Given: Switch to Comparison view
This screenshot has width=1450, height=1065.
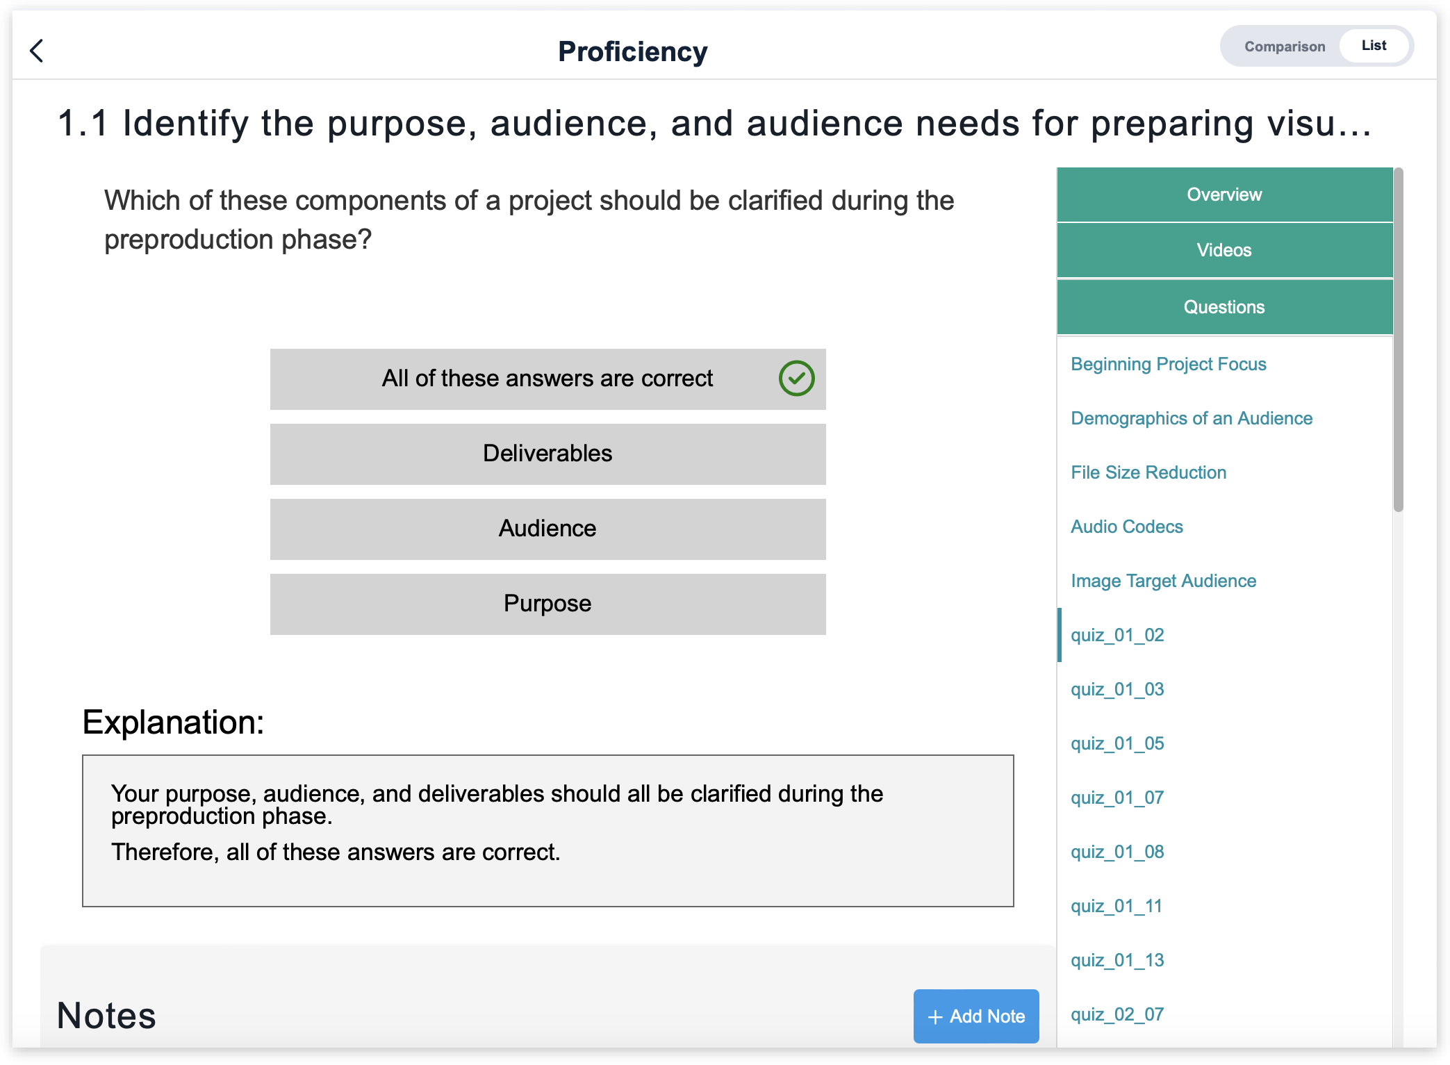Looking at the screenshot, I should pyautogui.click(x=1284, y=47).
